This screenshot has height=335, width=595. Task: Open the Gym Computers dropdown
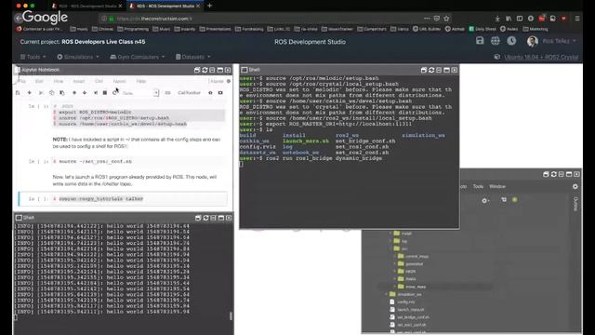pyautogui.click(x=138, y=57)
